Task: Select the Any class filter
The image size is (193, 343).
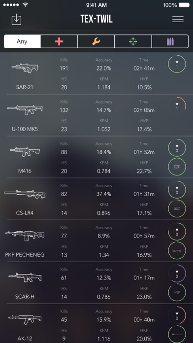Action: coord(22,41)
